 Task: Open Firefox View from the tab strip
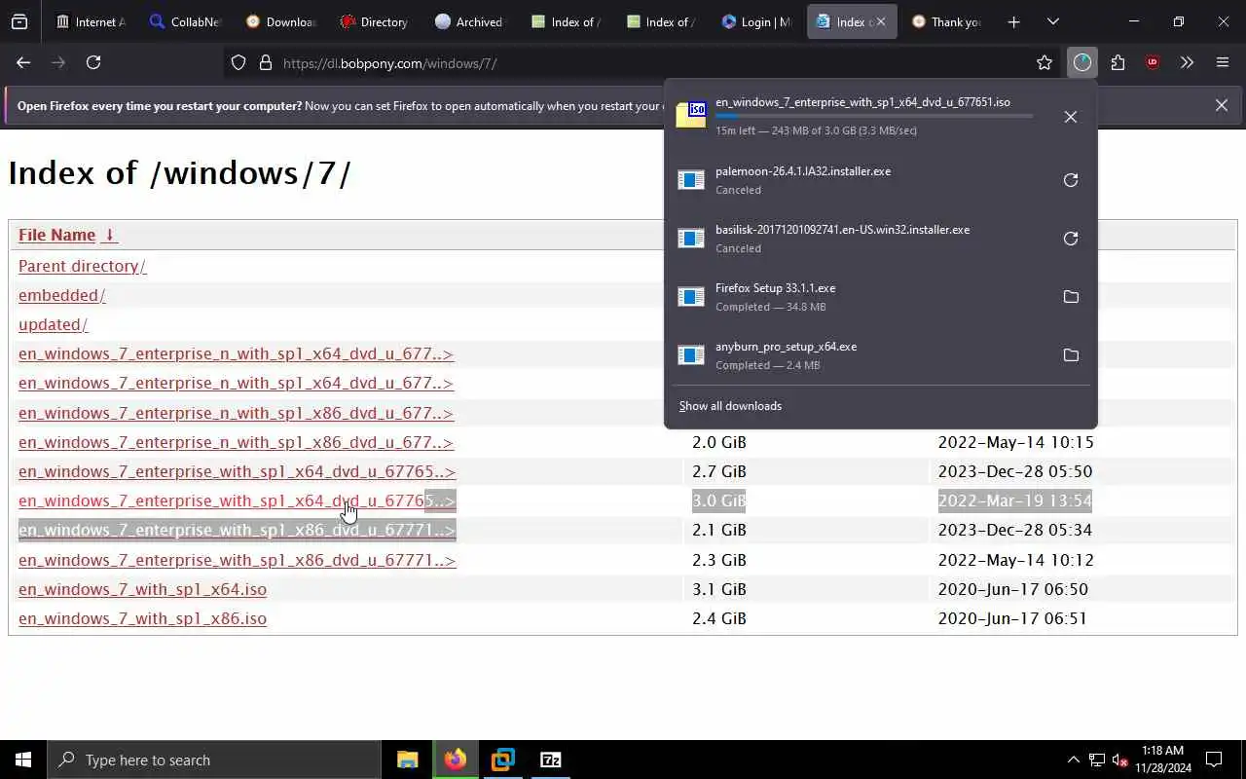19,21
